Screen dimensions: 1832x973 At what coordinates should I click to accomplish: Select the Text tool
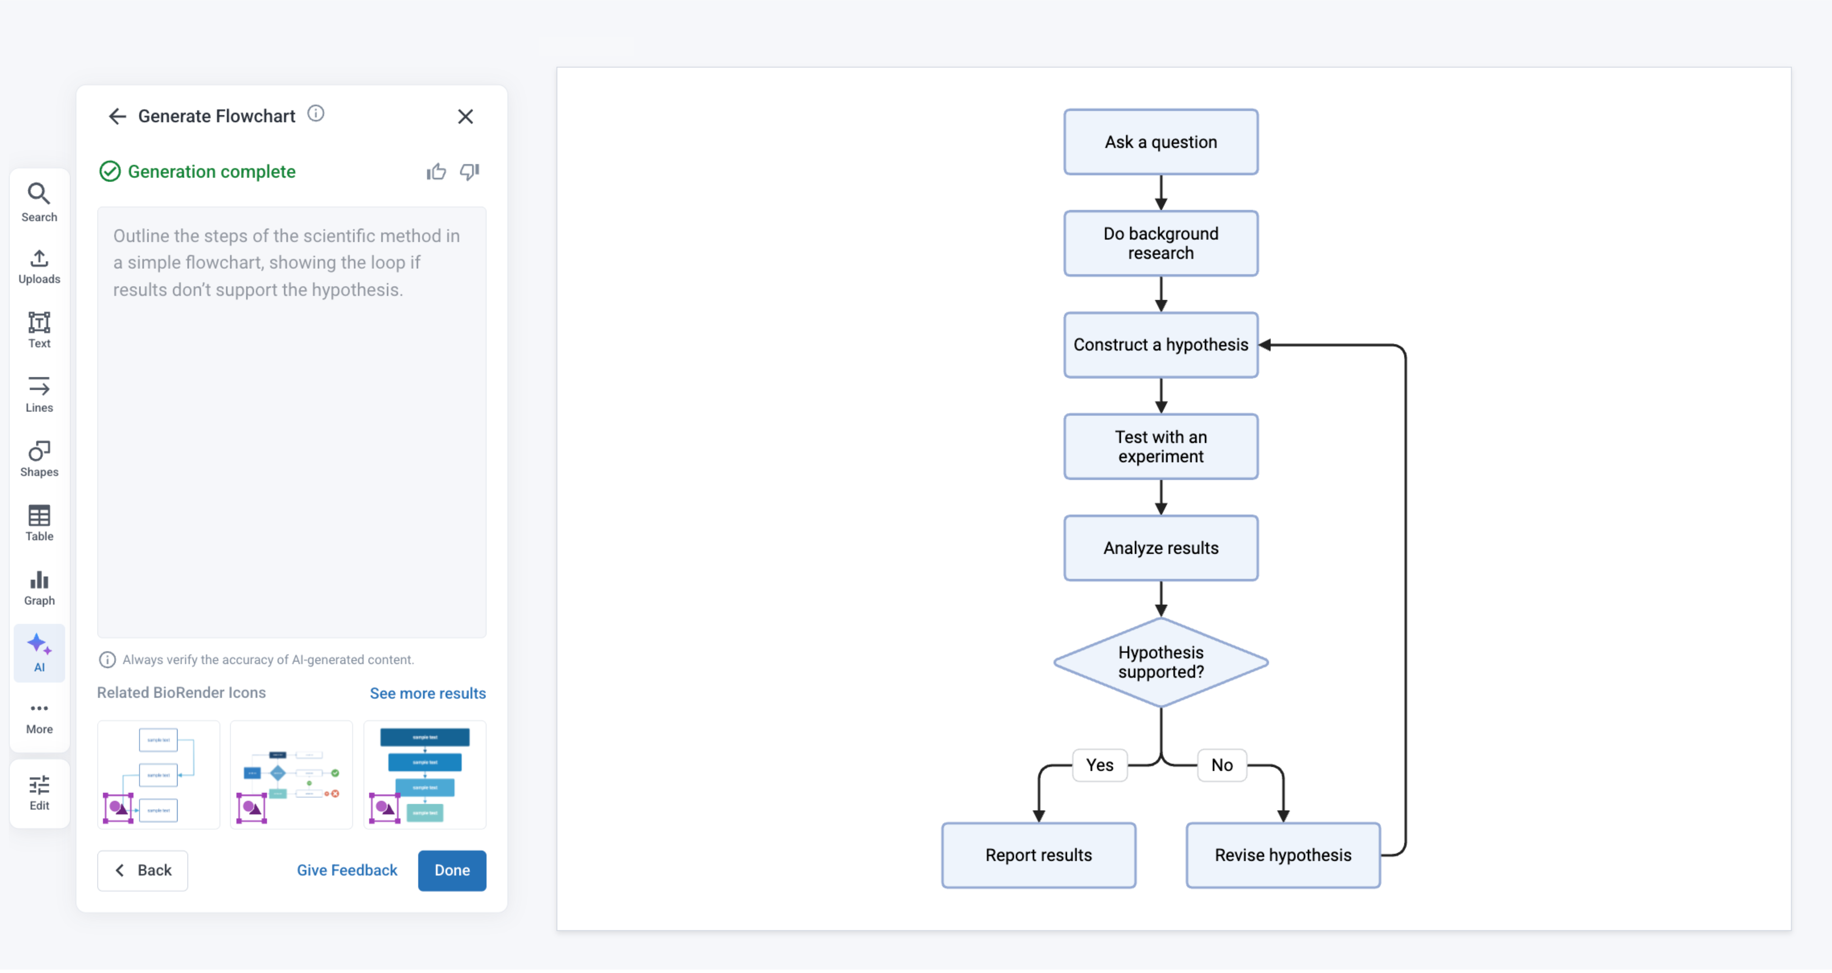click(x=39, y=330)
